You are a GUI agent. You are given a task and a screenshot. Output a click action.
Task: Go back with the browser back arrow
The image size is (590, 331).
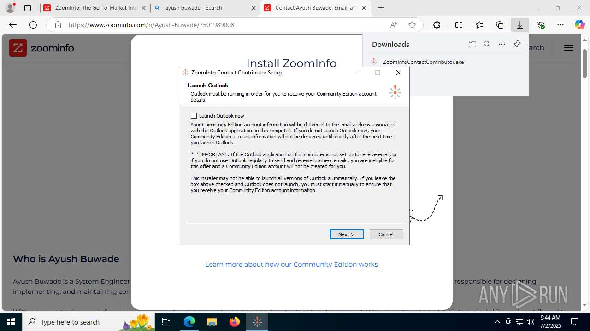13,25
